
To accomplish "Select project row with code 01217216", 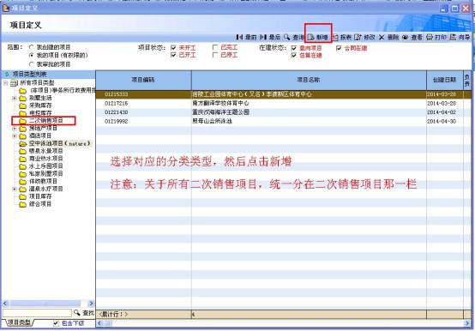I will 284,104.
